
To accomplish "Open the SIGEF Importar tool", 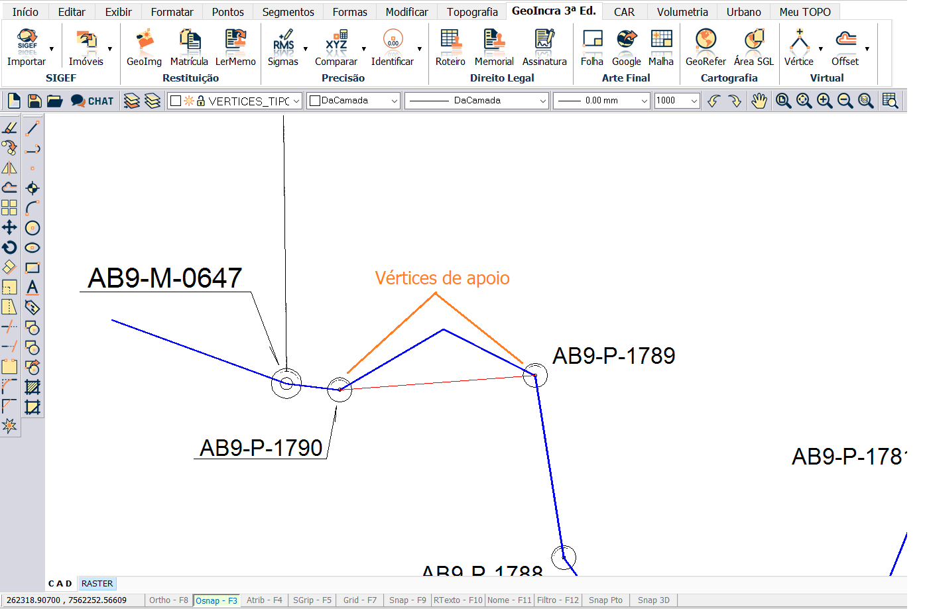I will [x=27, y=48].
